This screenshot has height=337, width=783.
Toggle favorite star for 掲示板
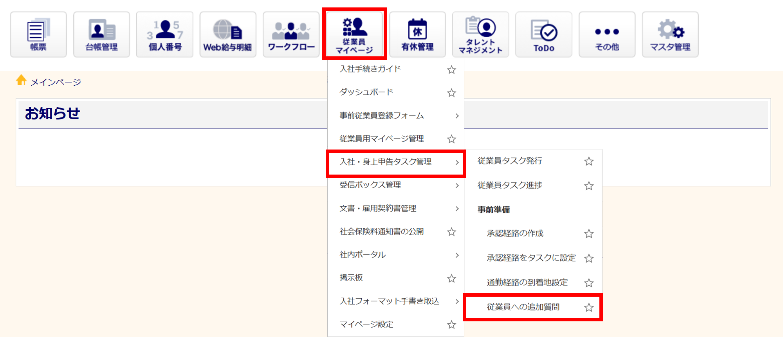[451, 278]
